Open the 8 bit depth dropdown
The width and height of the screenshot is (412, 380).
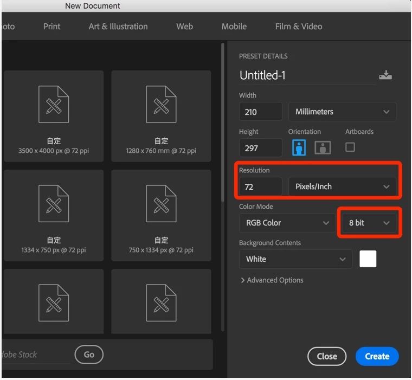click(369, 223)
